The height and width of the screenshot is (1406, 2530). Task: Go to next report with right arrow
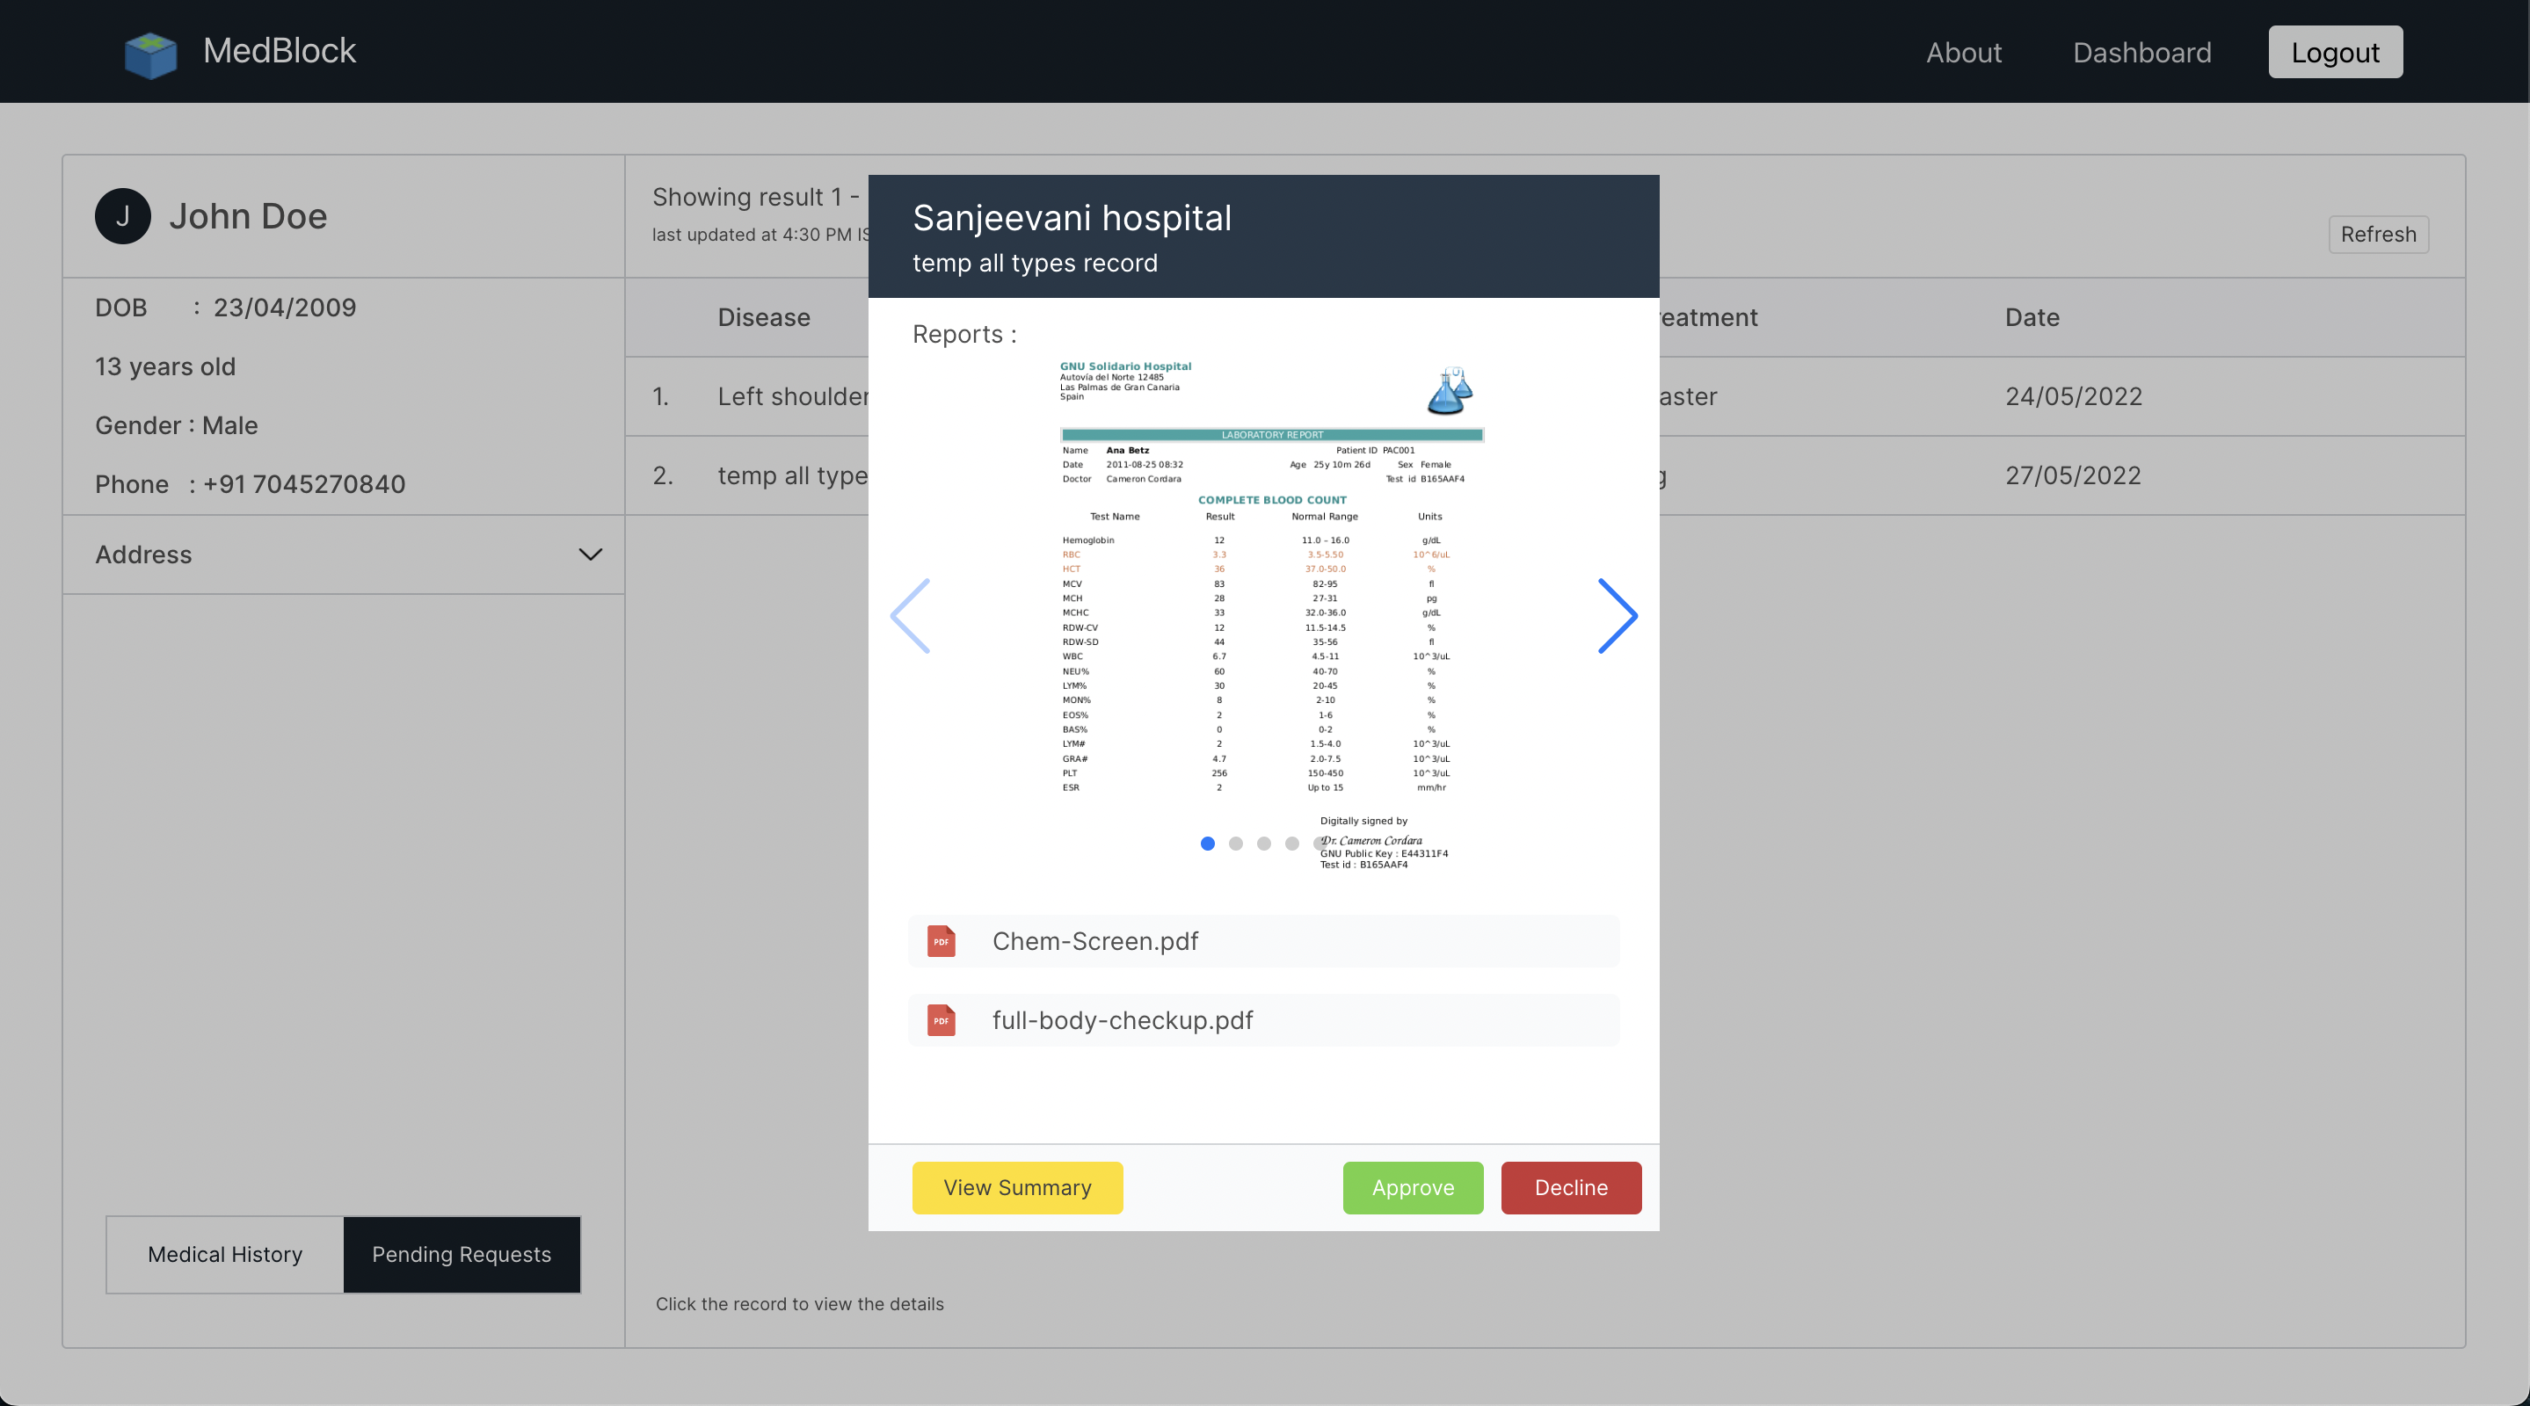click(x=1617, y=616)
